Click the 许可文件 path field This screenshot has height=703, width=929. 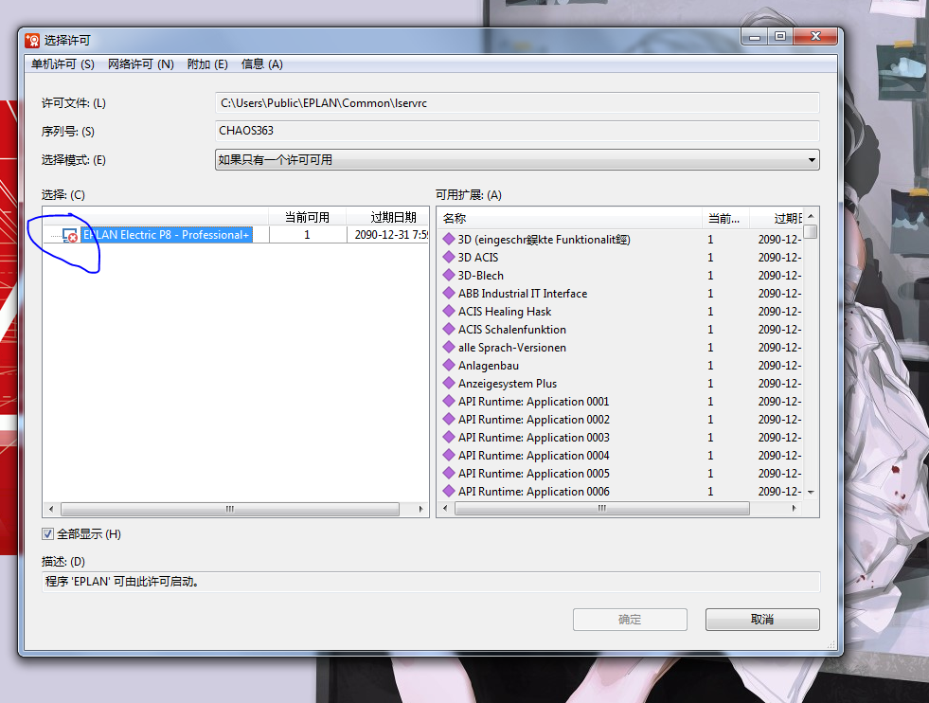[x=517, y=103]
